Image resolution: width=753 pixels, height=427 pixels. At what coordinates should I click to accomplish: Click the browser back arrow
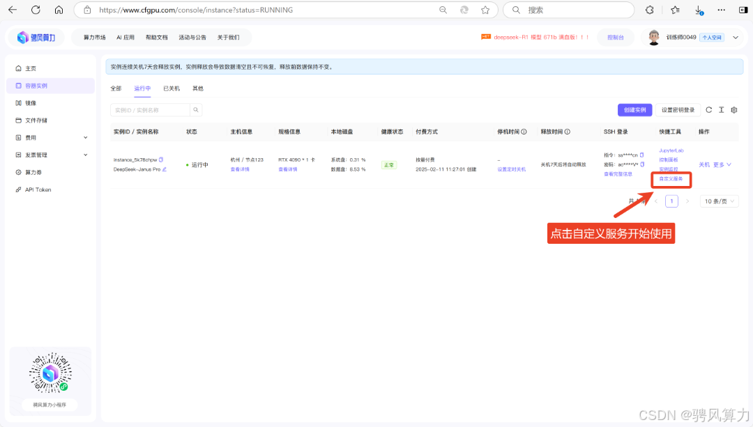pyautogui.click(x=13, y=10)
